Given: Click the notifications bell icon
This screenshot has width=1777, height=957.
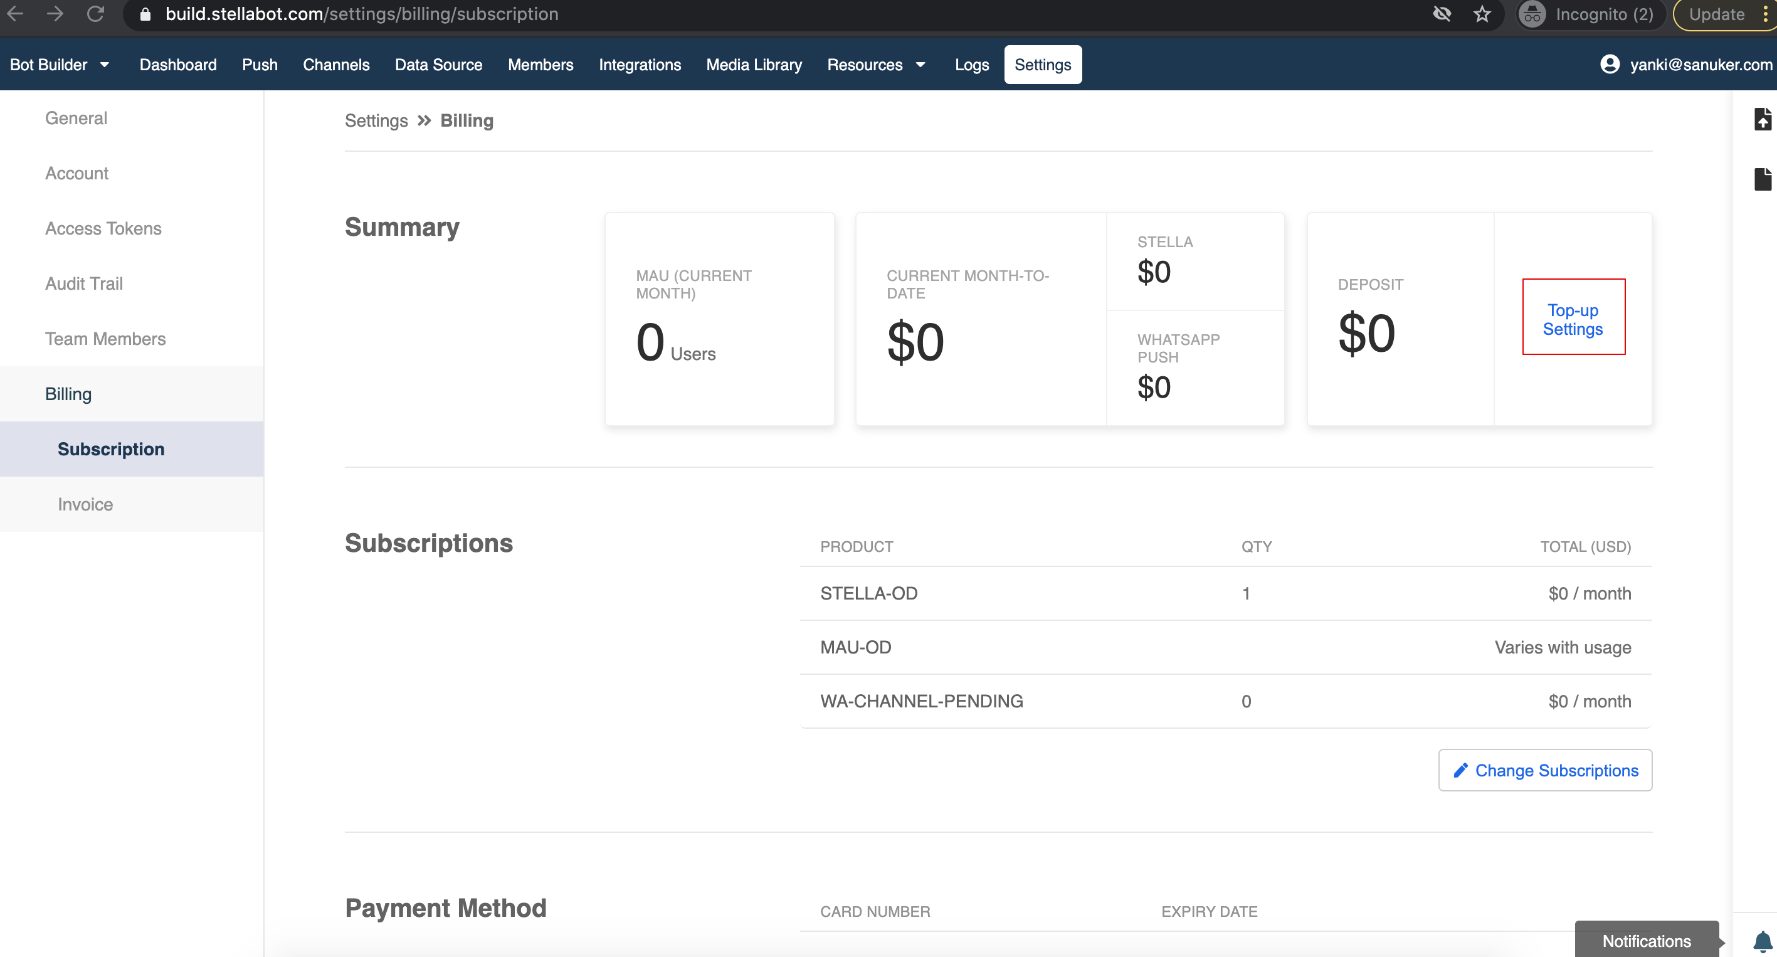Looking at the screenshot, I should click(x=1762, y=941).
